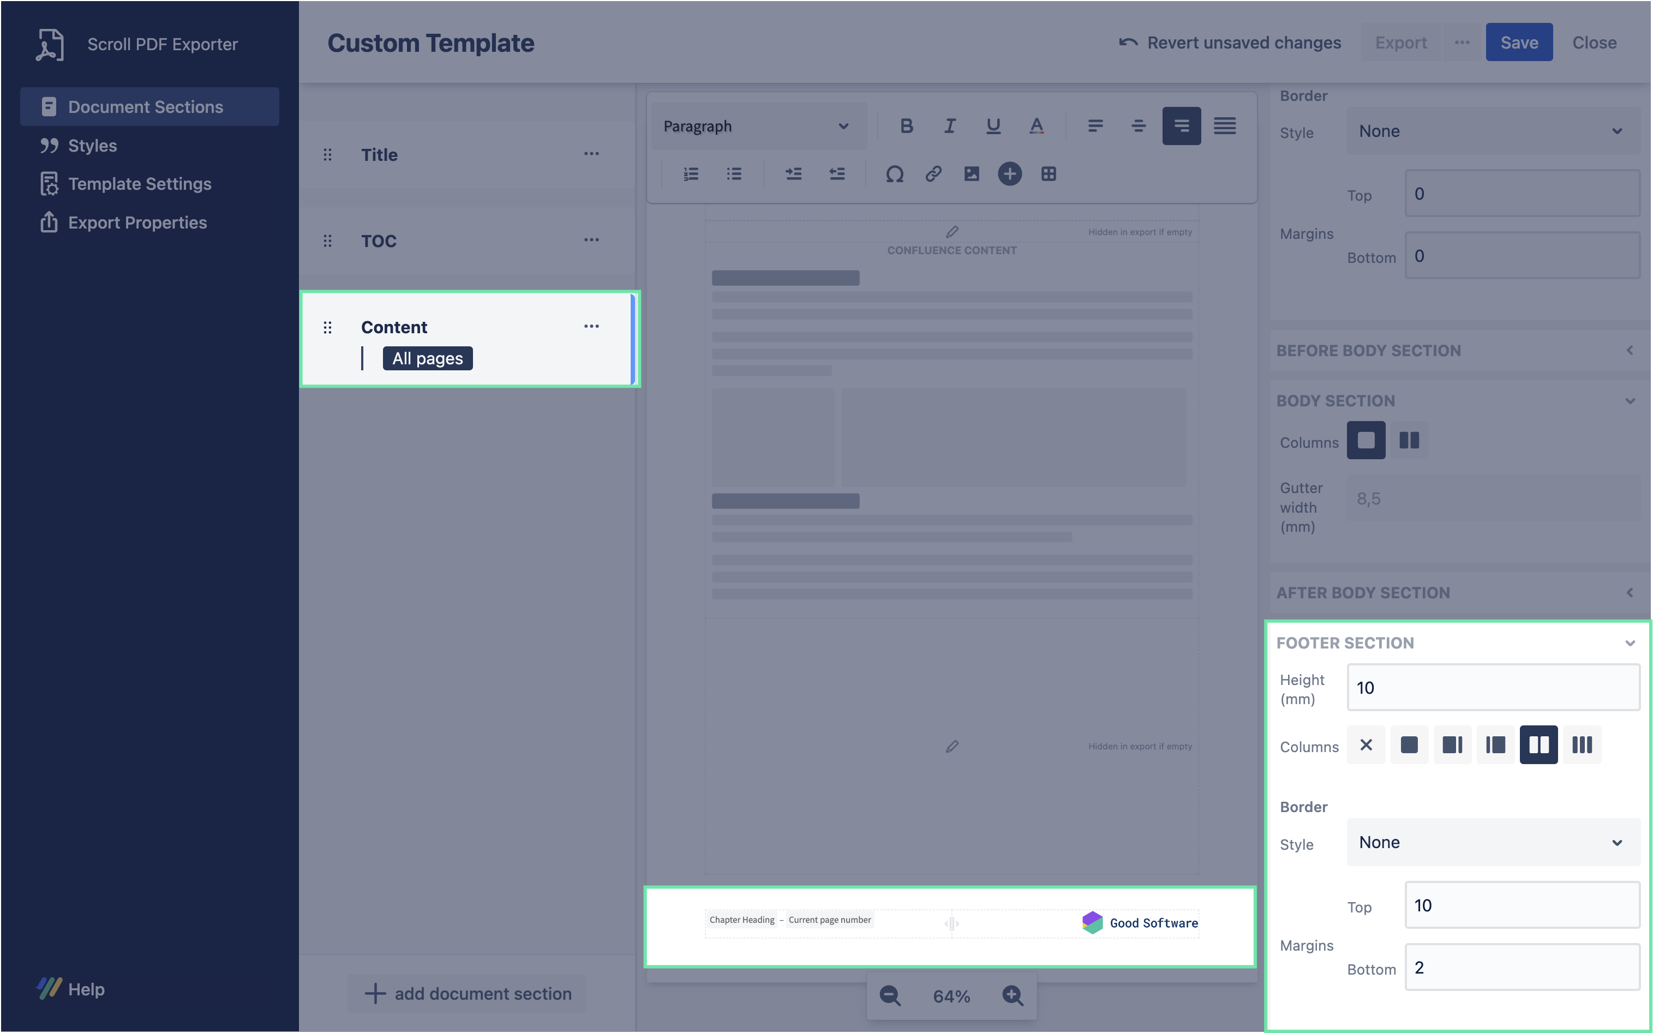Open the Paragraph style dropdown

tap(757, 127)
